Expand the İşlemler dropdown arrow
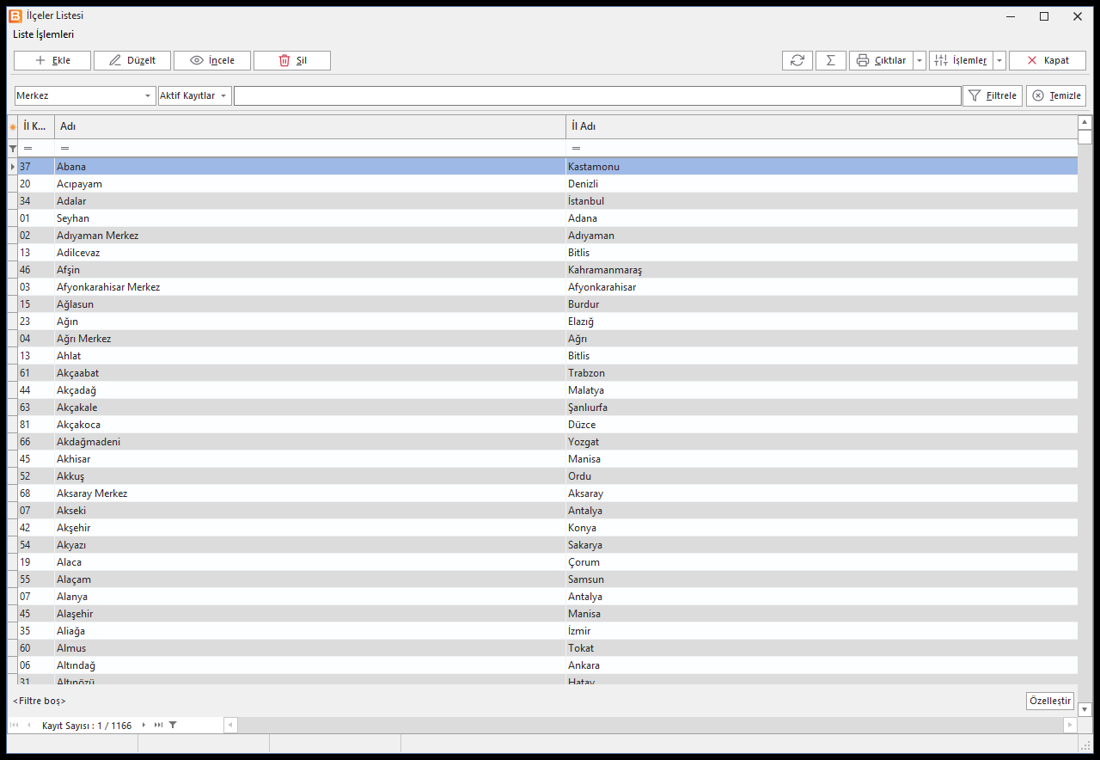1100x760 pixels. [x=999, y=60]
